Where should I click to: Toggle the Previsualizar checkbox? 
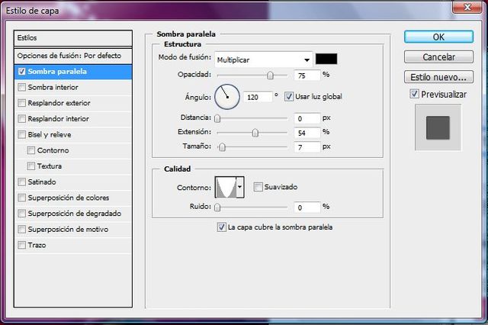[x=414, y=94]
